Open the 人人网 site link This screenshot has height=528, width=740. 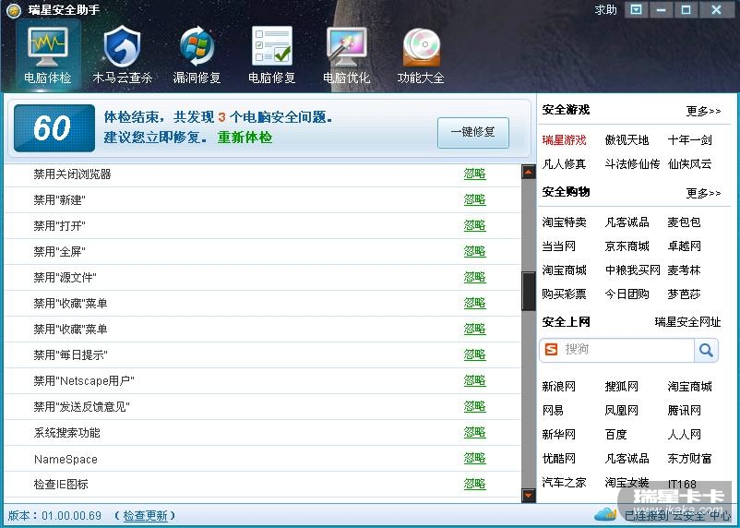point(684,435)
